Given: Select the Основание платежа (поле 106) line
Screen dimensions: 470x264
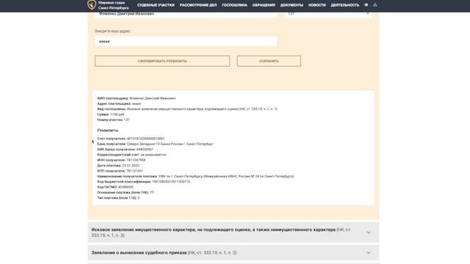Looking at the screenshot, I should pyautogui.click(x=126, y=192).
